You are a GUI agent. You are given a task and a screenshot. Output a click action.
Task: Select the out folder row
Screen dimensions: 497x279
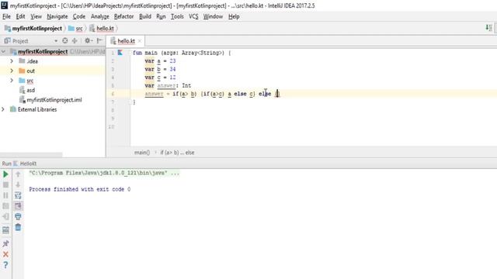[53, 71]
